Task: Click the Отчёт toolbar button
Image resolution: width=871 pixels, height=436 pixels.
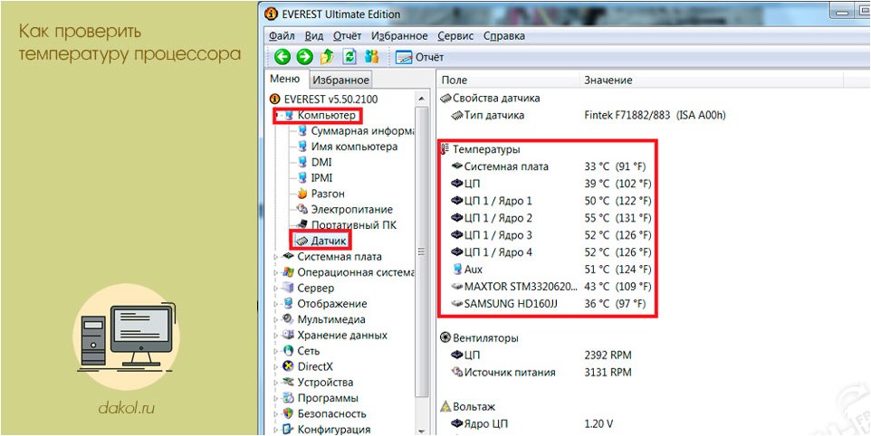Action: (x=420, y=57)
